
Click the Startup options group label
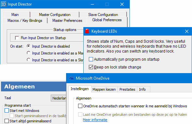(65, 30)
